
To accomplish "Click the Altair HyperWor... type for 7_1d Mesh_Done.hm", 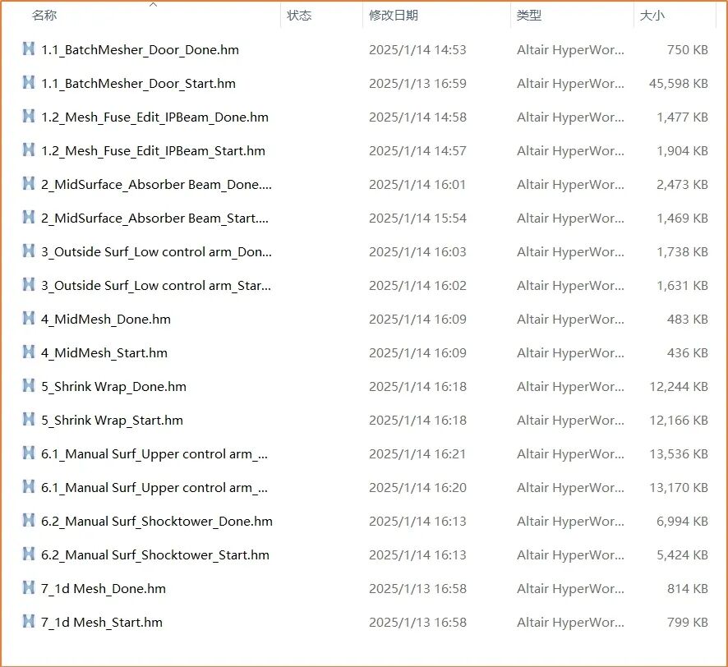I will pyautogui.click(x=570, y=588).
